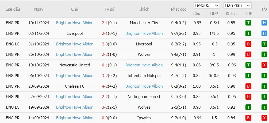Screen dimensions: 269x123
Task: Click red X badge in Newcastle United row
Action: click(x=264, y=65)
